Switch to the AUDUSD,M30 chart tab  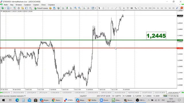coord(120,92)
